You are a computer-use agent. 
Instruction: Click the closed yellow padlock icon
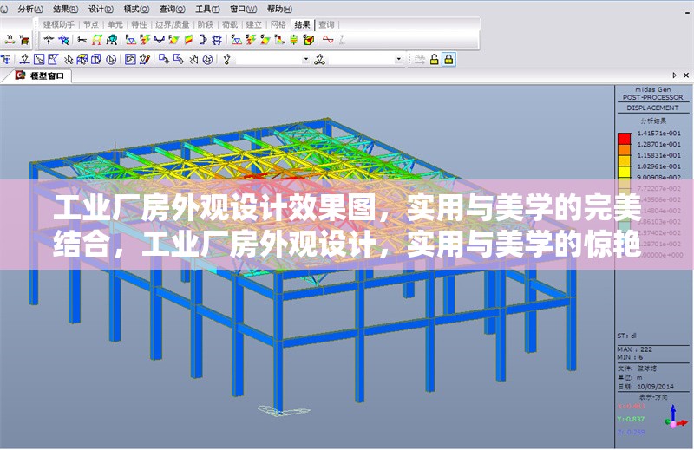point(448,59)
